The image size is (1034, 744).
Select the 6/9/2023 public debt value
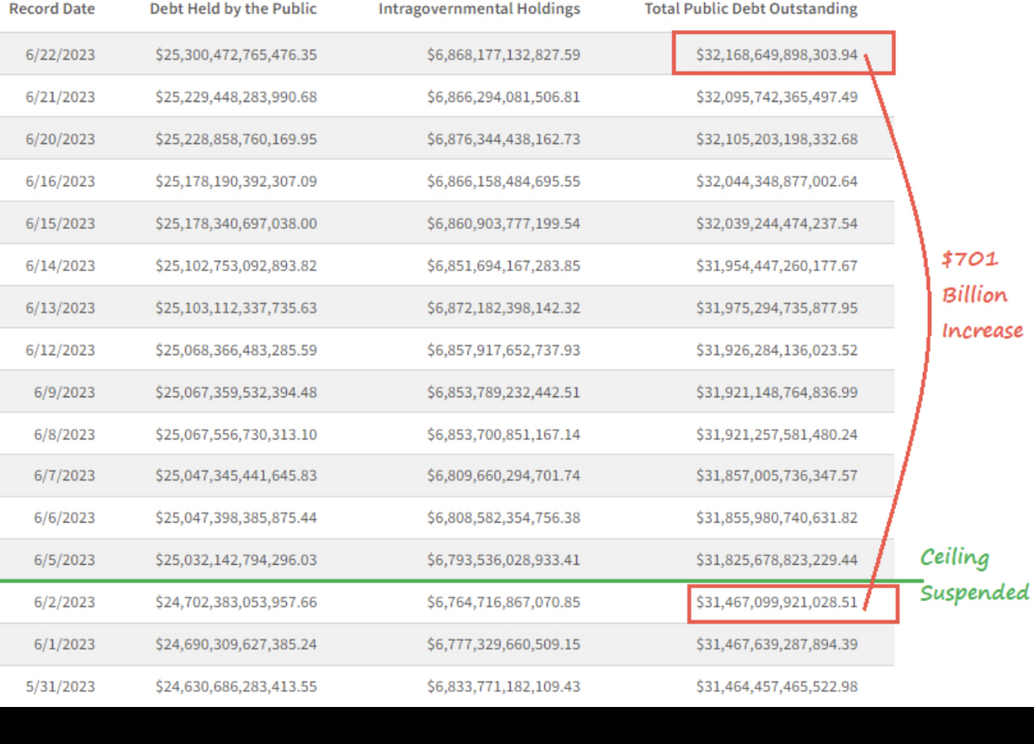(x=236, y=393)
